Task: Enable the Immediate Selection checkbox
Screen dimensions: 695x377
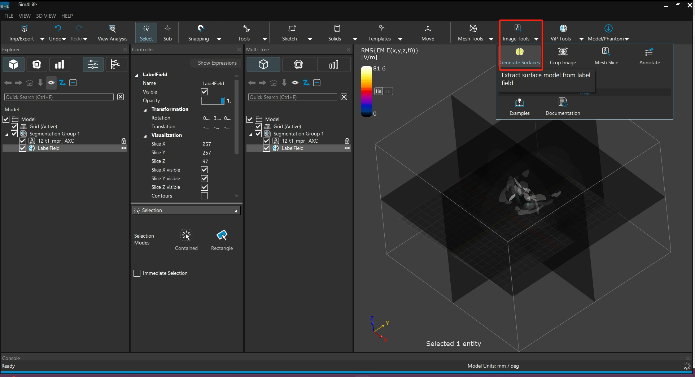Action: 137,273
